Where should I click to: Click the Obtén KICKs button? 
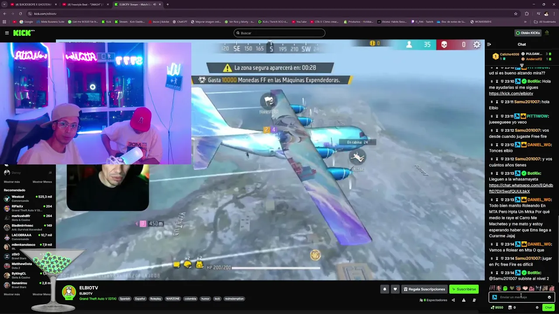pyautogui.click(x=528, y=33)
